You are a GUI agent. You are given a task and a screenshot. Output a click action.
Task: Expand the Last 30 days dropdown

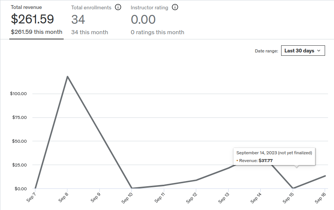303,51
